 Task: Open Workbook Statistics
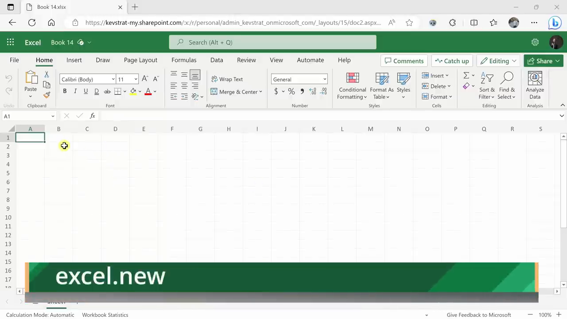[x=105, y=315]
